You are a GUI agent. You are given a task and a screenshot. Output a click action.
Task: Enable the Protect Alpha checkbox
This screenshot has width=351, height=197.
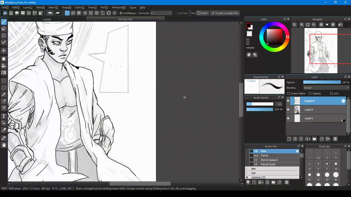(288, 94)
